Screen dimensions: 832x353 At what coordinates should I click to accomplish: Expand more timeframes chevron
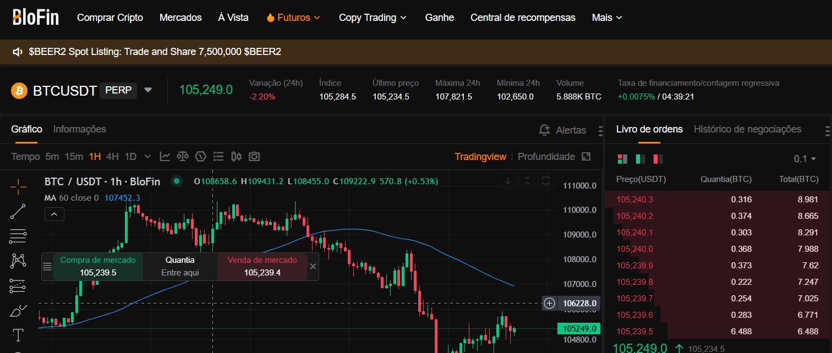(x=147, y=157)
